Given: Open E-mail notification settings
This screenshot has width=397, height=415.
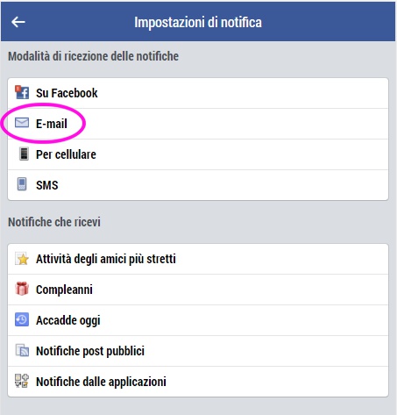Looking at the screenshot, I should pyautogui.click(x=198, y=124).
